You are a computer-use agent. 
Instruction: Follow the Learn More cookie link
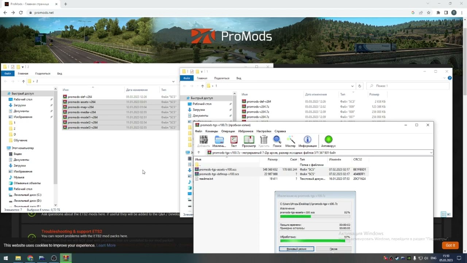(106, 245)
